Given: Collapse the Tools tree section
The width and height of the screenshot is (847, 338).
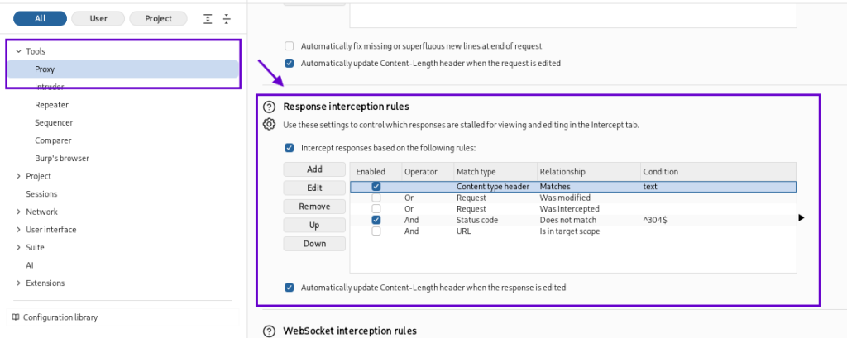Looking at the screenshot, I should (18, 51).
